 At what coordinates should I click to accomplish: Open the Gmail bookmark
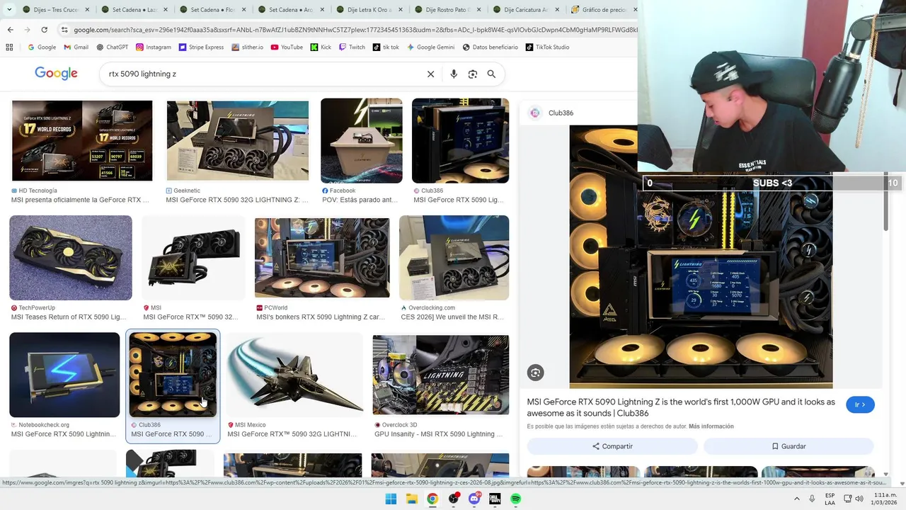coord(76,47)
